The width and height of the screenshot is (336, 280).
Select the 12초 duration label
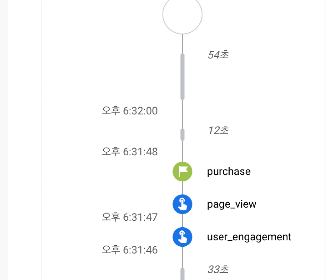(x=218, y=130)
